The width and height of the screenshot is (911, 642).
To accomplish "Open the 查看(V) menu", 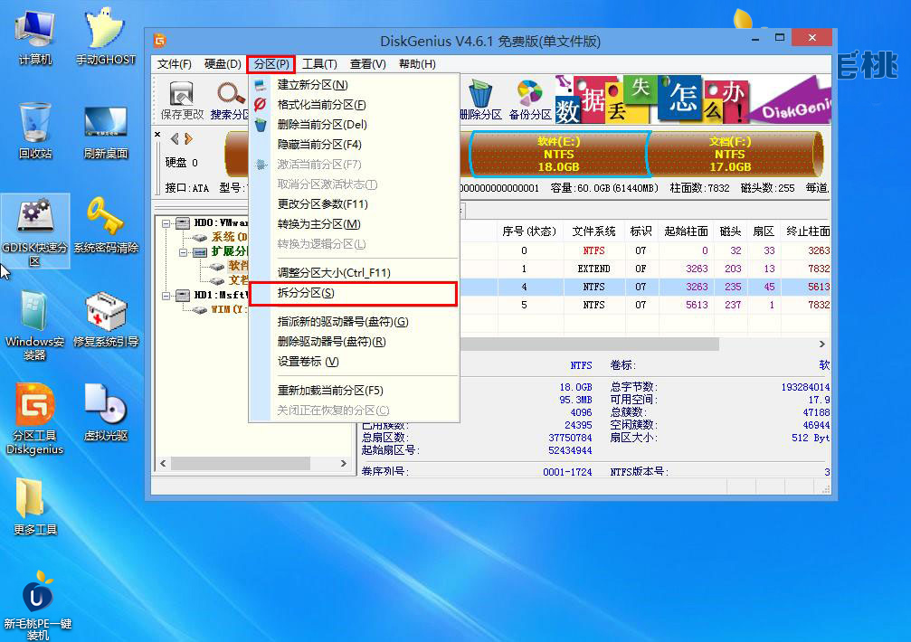I will [368, 64].
